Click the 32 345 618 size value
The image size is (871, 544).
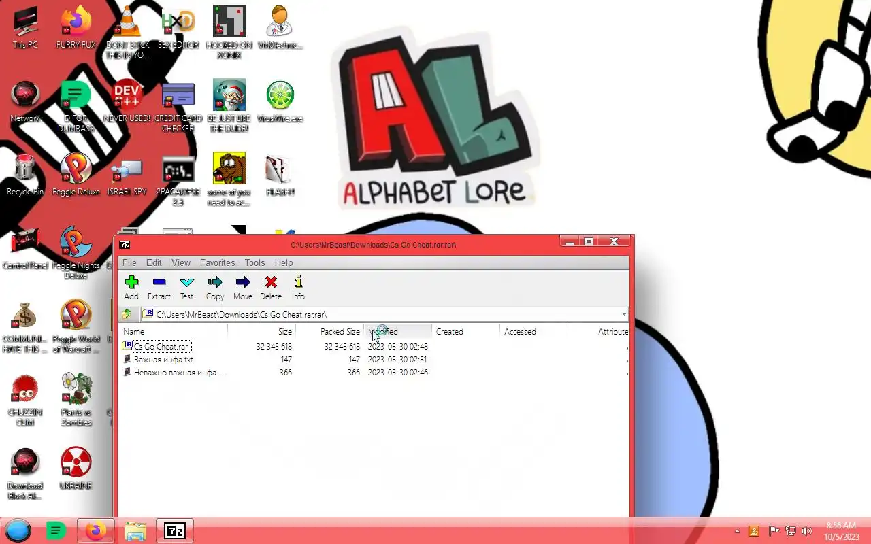[274, 347]
